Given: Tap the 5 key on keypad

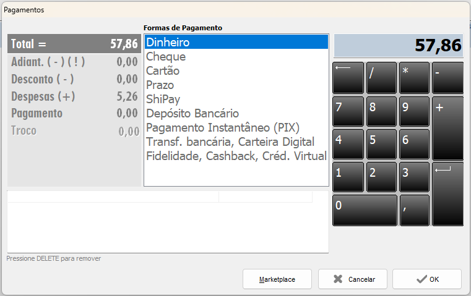Looking at the screenshot, I should [381, 144].
